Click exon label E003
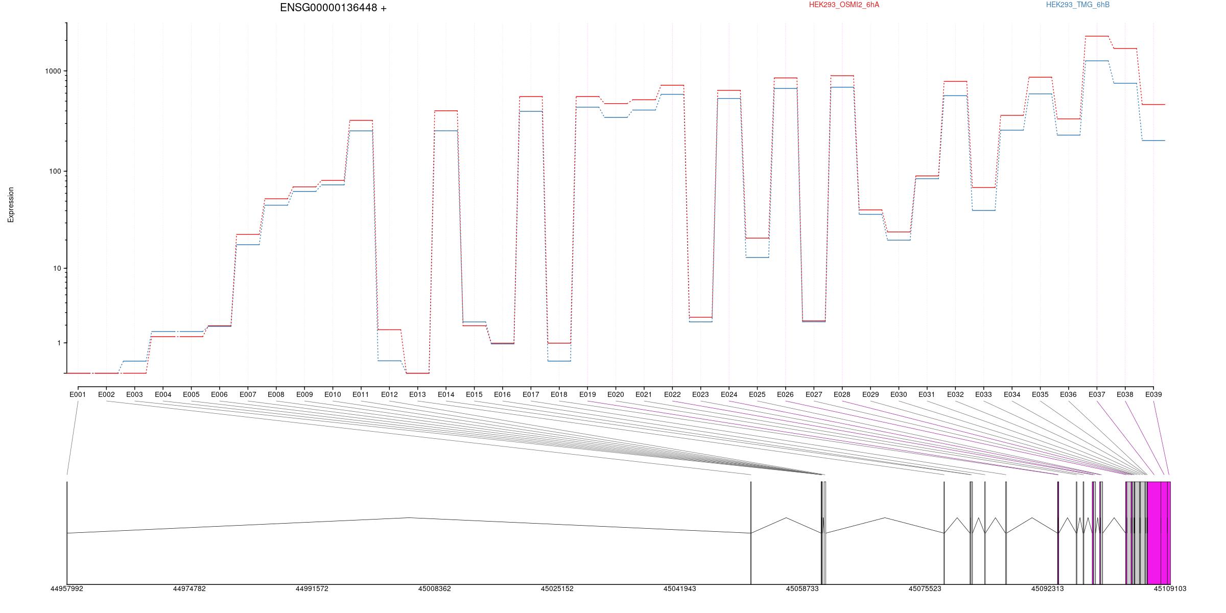The image size is (1226, 613). coord(134,394)
